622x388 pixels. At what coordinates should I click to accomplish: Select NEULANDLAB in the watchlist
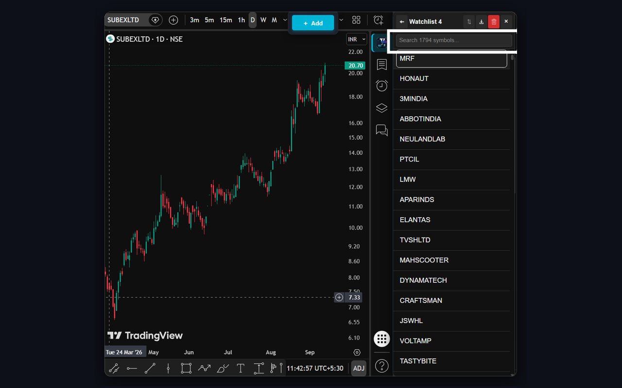(x=451, y=139)
